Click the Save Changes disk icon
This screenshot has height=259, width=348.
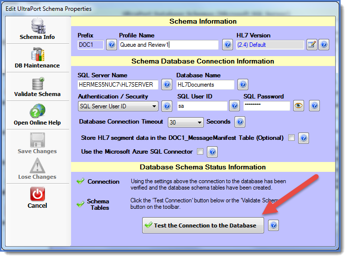coord(38,140)
